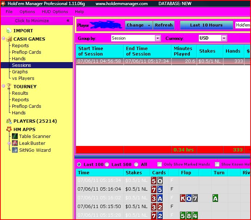Click flop K card in 05:16:02 hand
The image size is (251, 220).
[183, 198]
